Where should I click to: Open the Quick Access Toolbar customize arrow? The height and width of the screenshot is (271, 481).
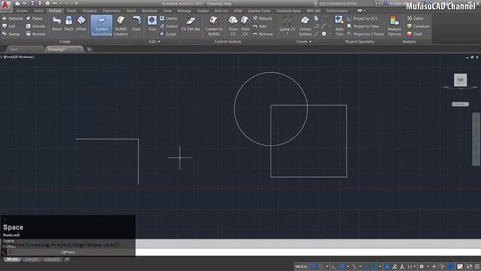77,3
